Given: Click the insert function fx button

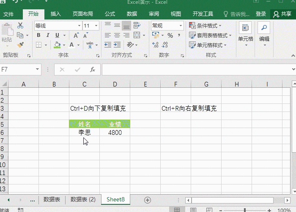Looking at the screenshot, I should [93, 70].
